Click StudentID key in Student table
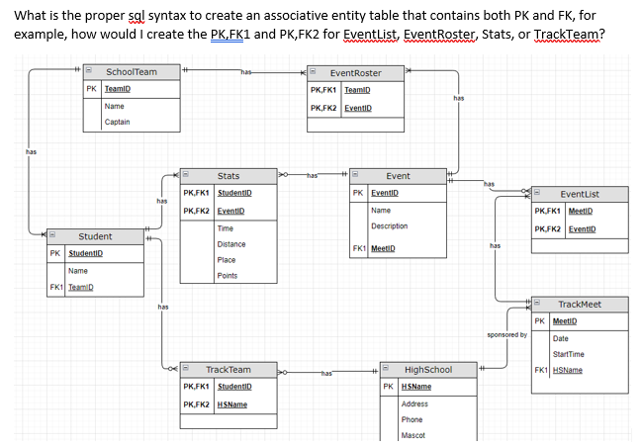The image size is (641, 447). coord(85,253)
